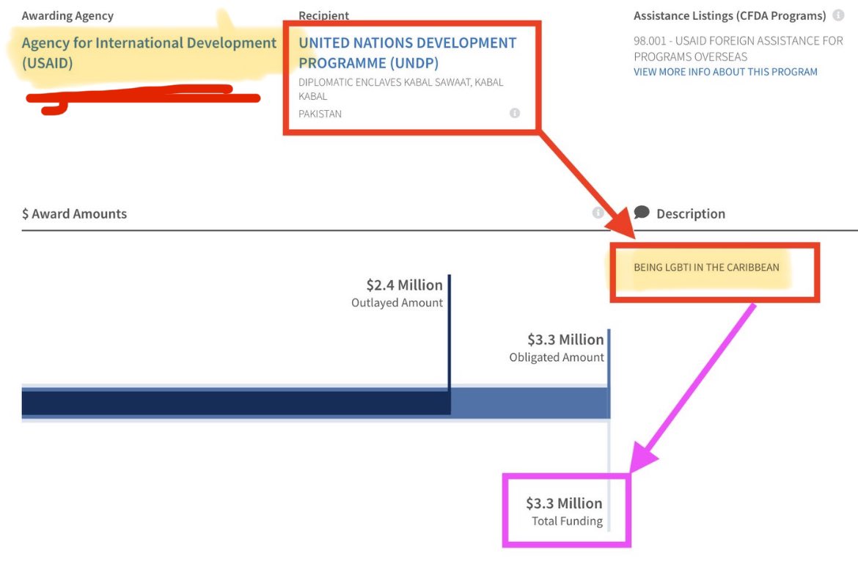The width and height of the screenshot is (858, 564).
Task: Open the United Nations Development Programme (UNDP) recipient link
Action: 407,53
